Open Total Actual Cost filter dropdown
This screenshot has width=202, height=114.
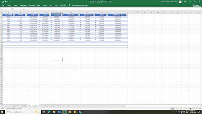click(x=127, y=15)
